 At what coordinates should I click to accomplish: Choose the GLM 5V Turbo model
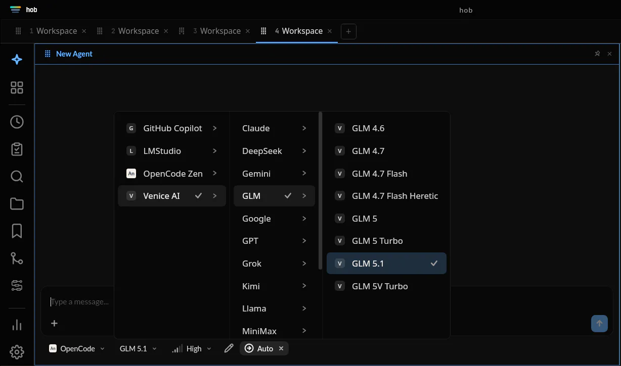386,286
